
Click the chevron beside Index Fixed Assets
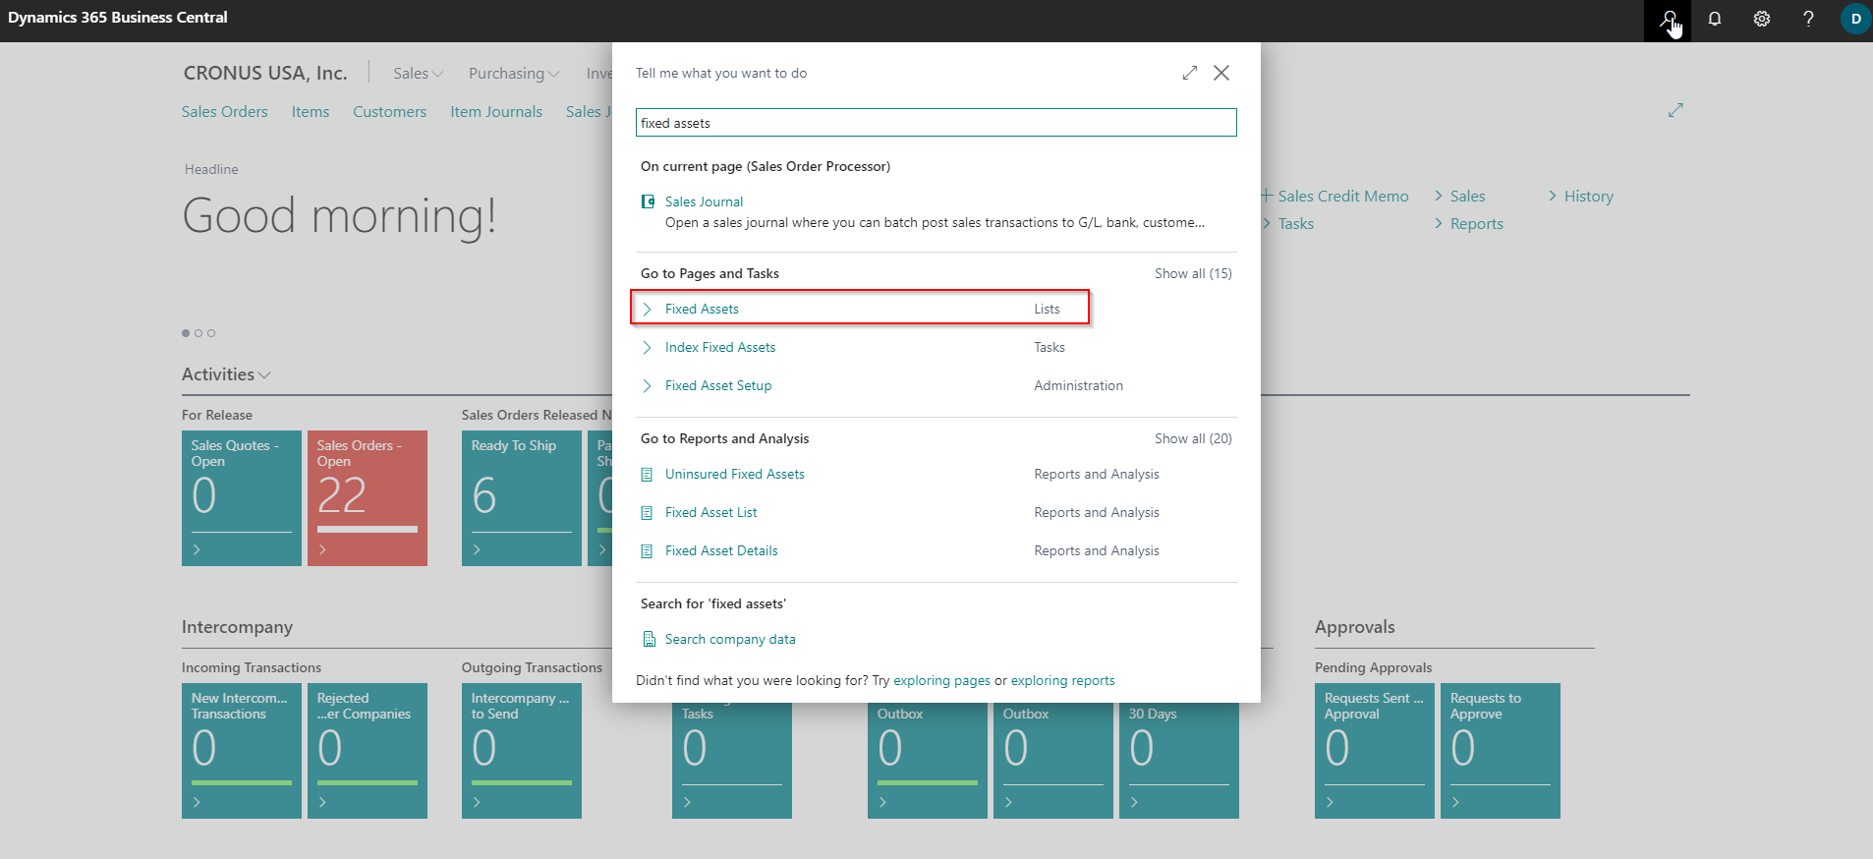coord(647,347)
